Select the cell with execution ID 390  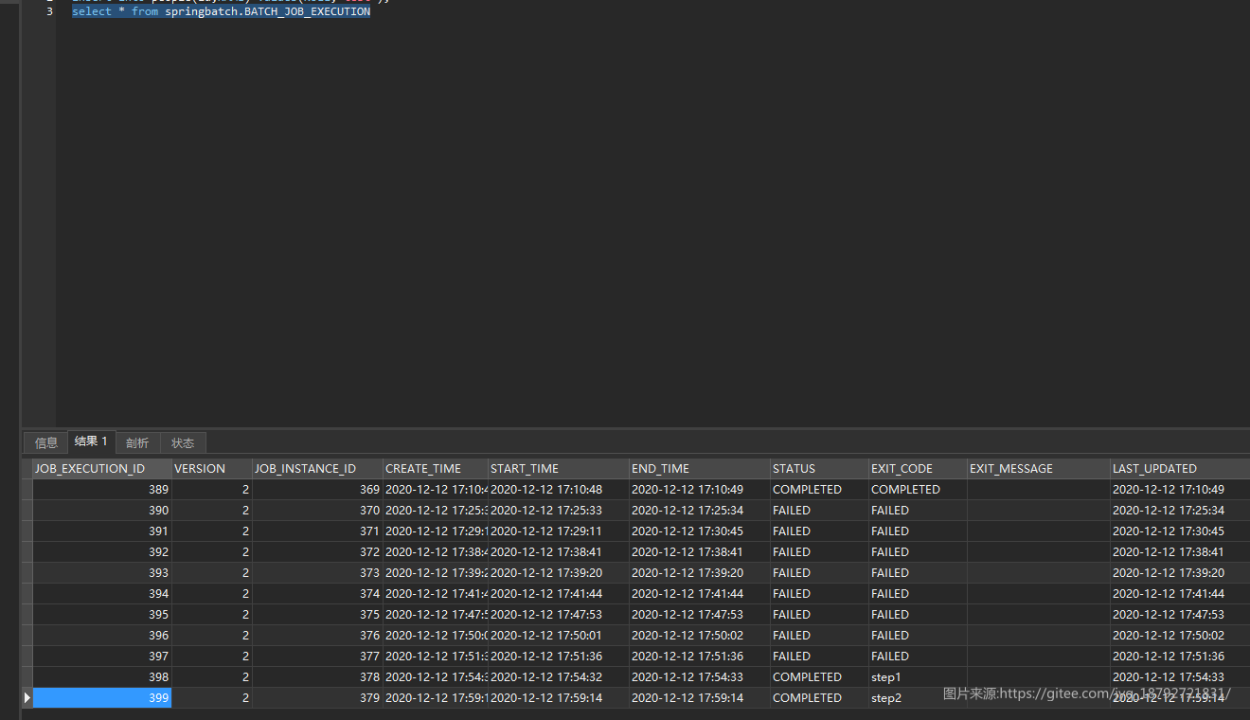tap(101, 511)
